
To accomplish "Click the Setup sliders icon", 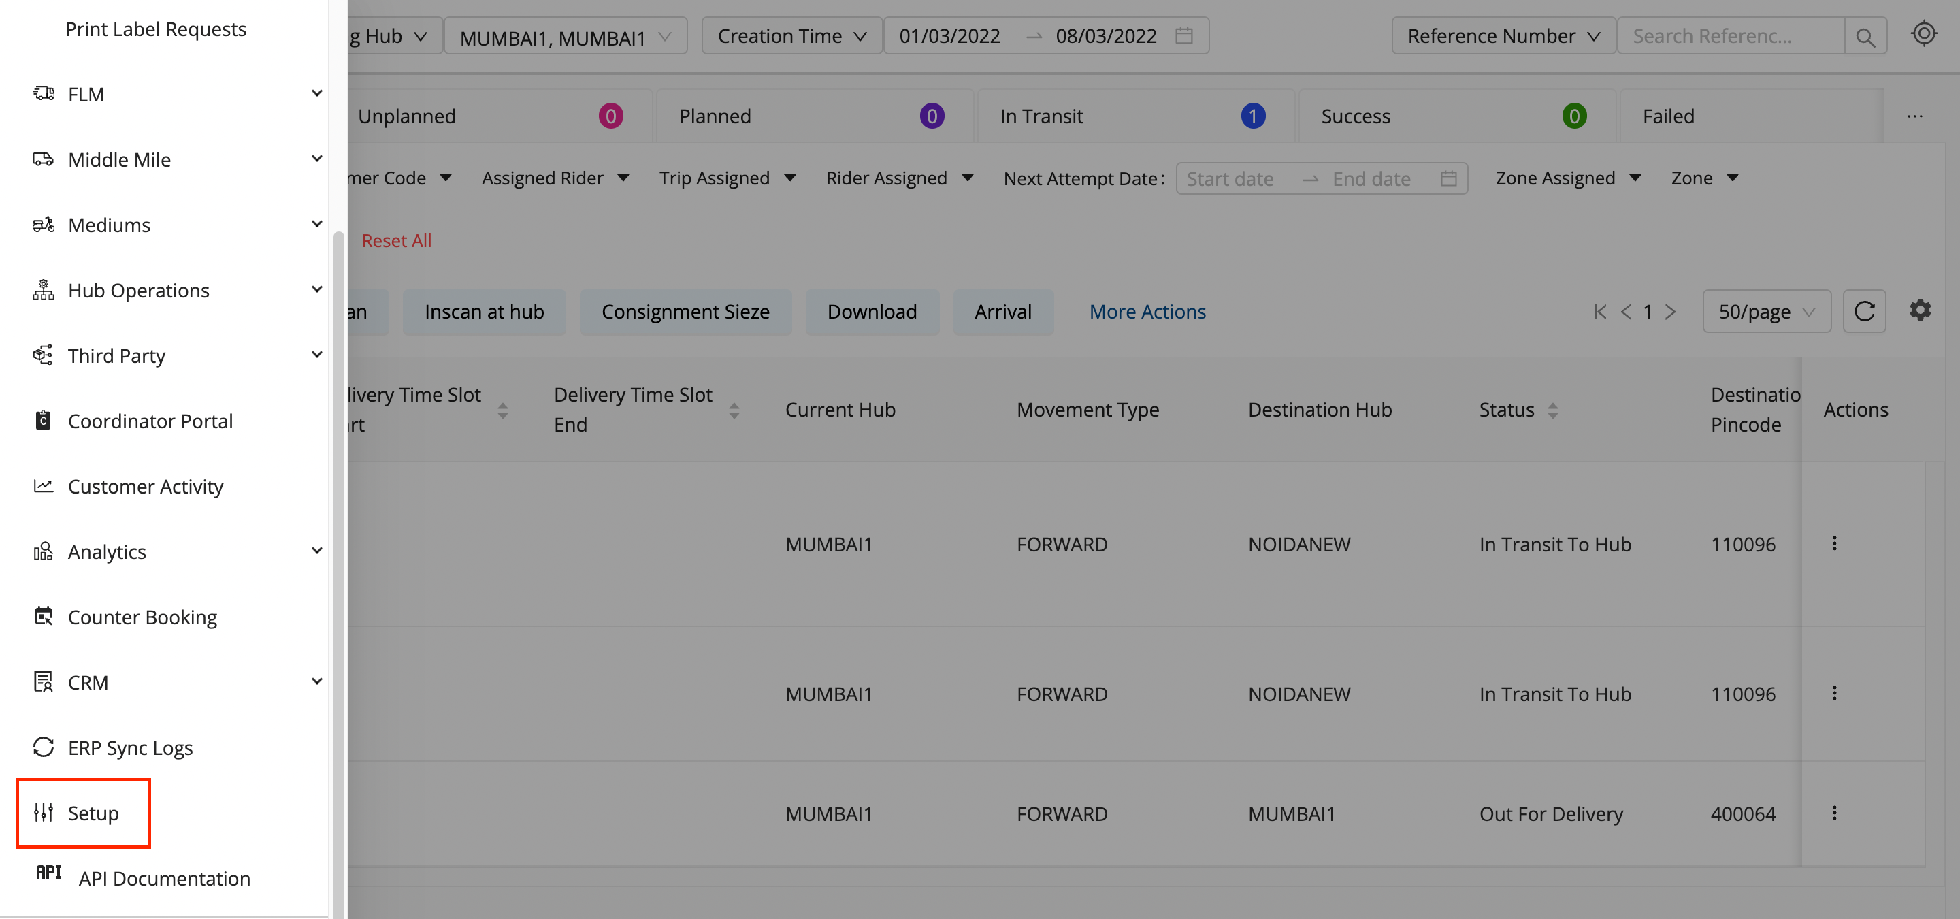I will click(44, 813).
